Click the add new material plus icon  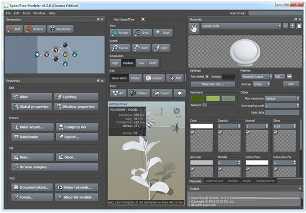(x=292, y=26)
